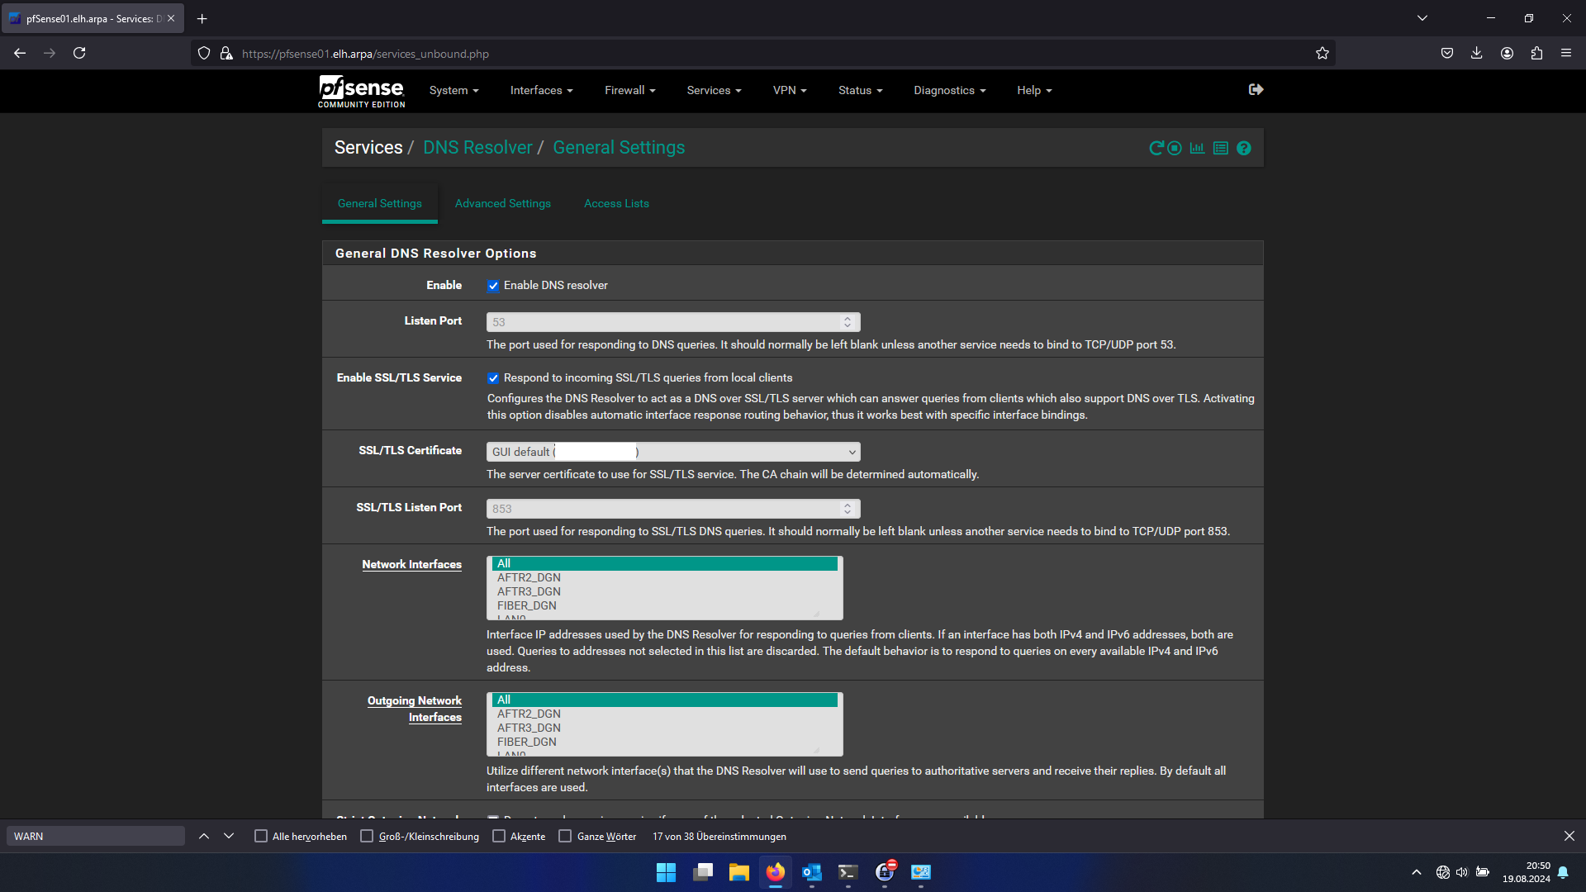
Task: Reload the page with the refresh icon
Action: pos(79,53)
